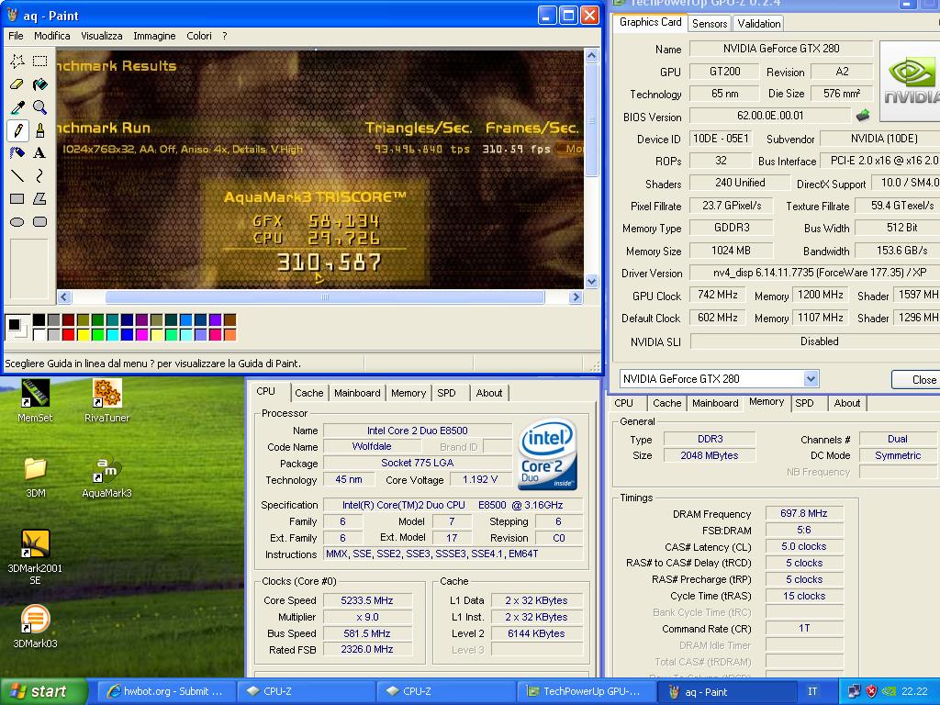
Task: Pick the yellow color swatch in Paint palette
Action: [x=83, y=334]
